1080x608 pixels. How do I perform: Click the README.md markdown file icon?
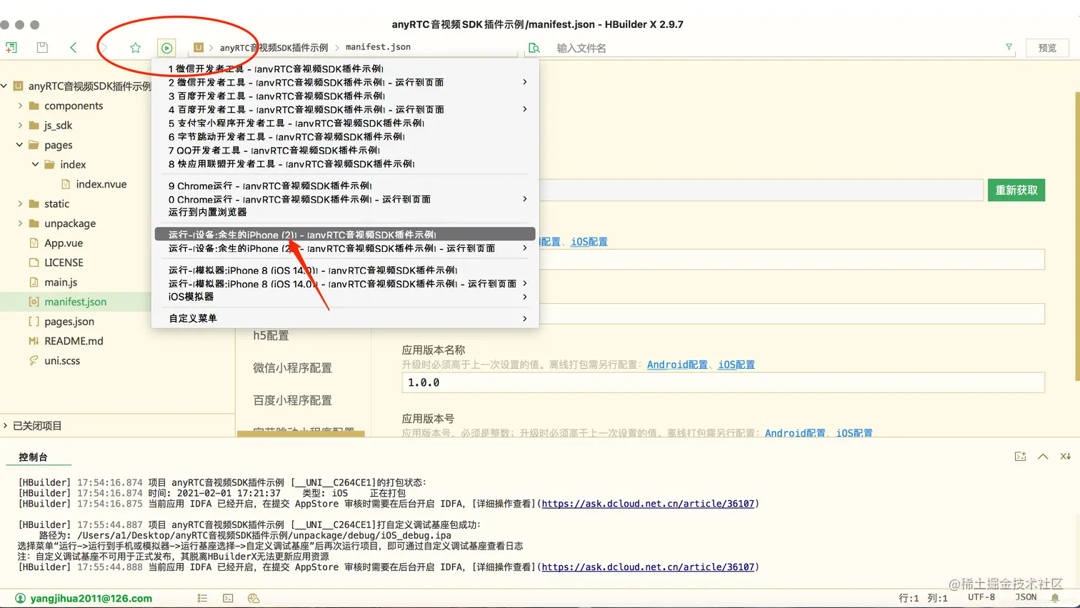tap(34, 341)
